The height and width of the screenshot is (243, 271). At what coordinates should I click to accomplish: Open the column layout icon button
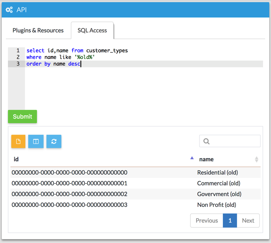(36, 141)
